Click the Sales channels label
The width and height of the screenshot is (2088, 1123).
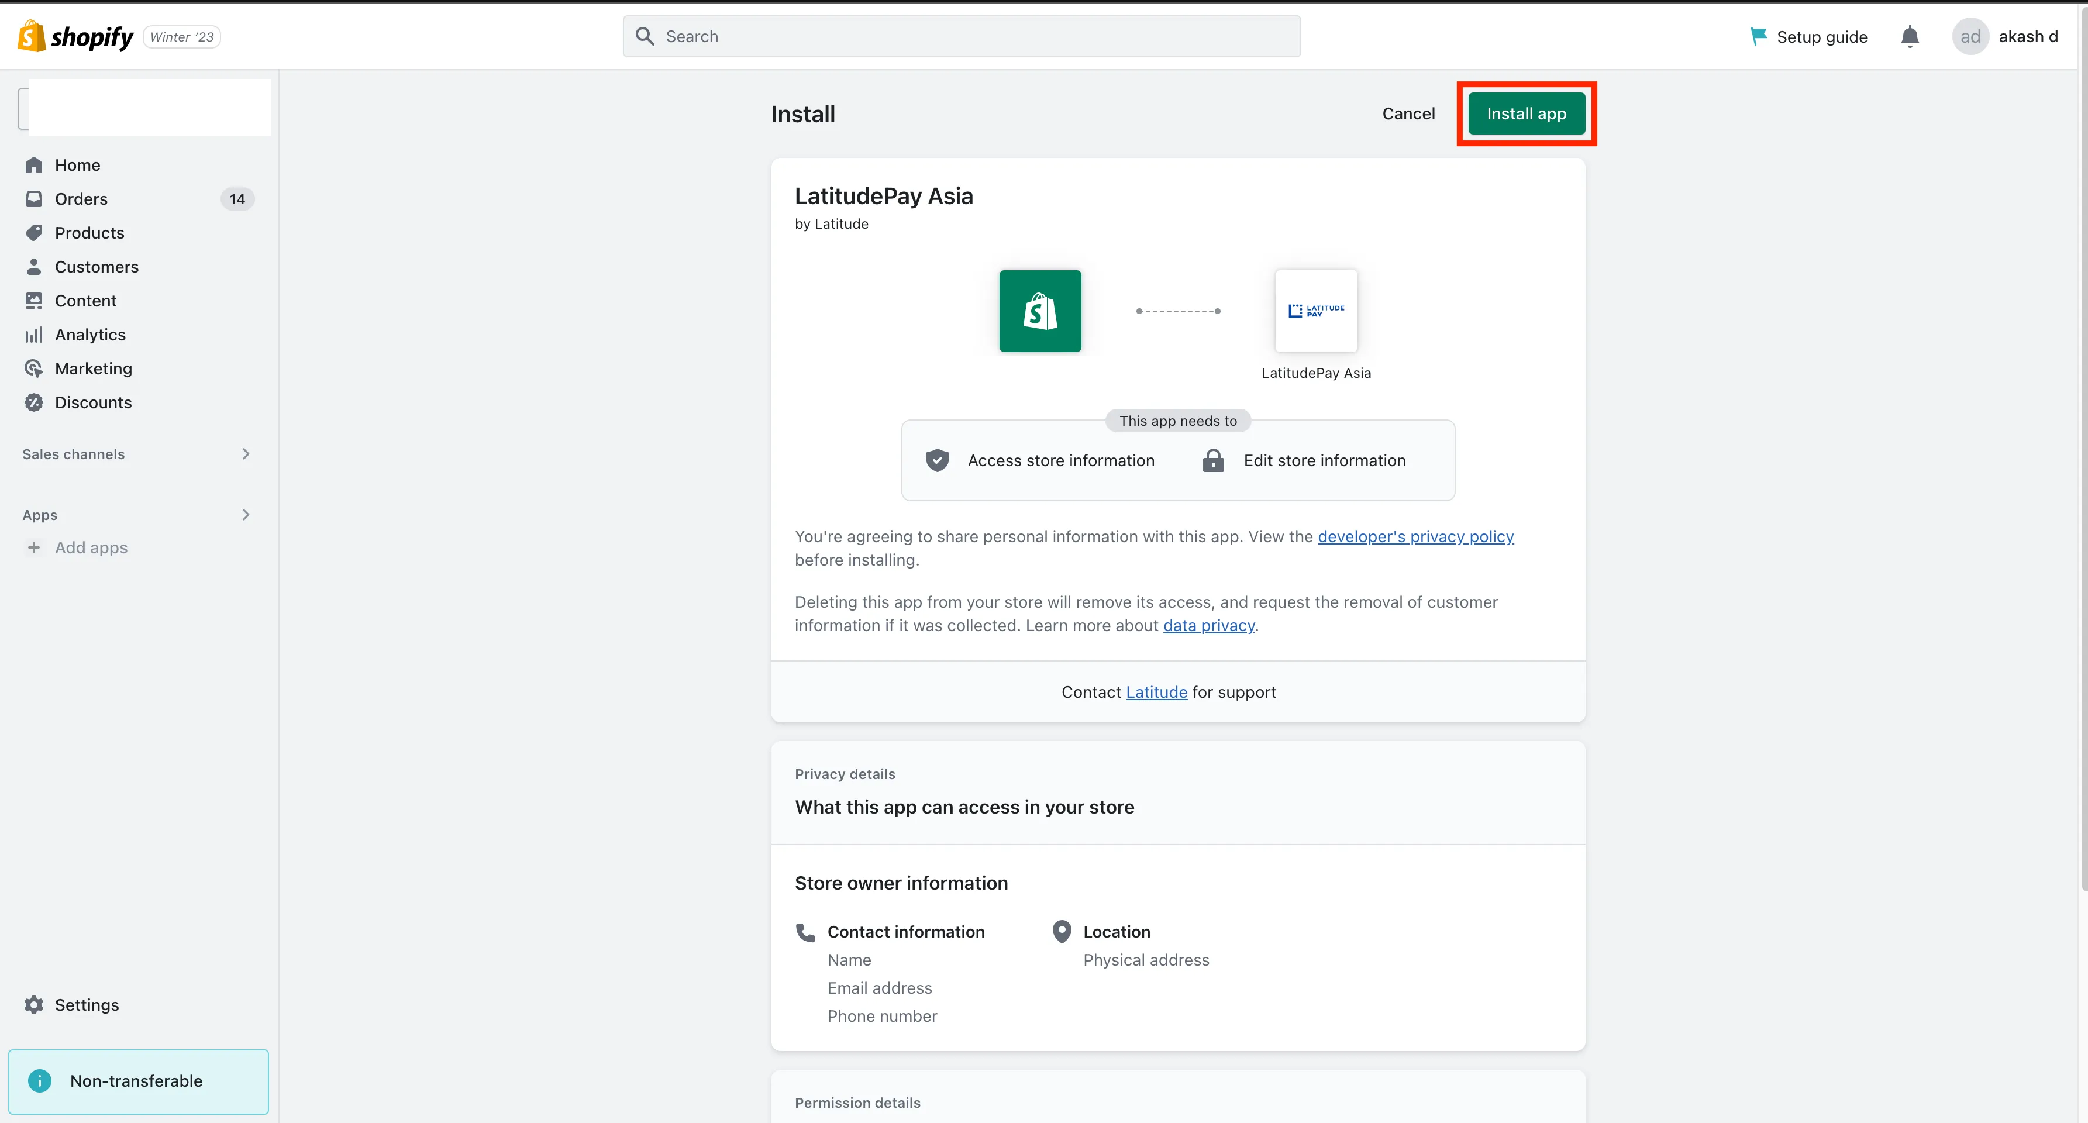(73, 454)
